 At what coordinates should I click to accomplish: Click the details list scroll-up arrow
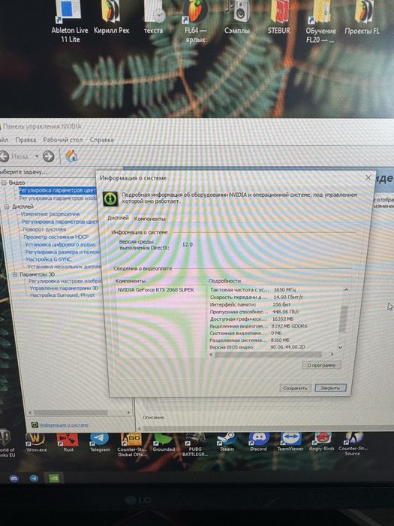[x=346, y=289]
